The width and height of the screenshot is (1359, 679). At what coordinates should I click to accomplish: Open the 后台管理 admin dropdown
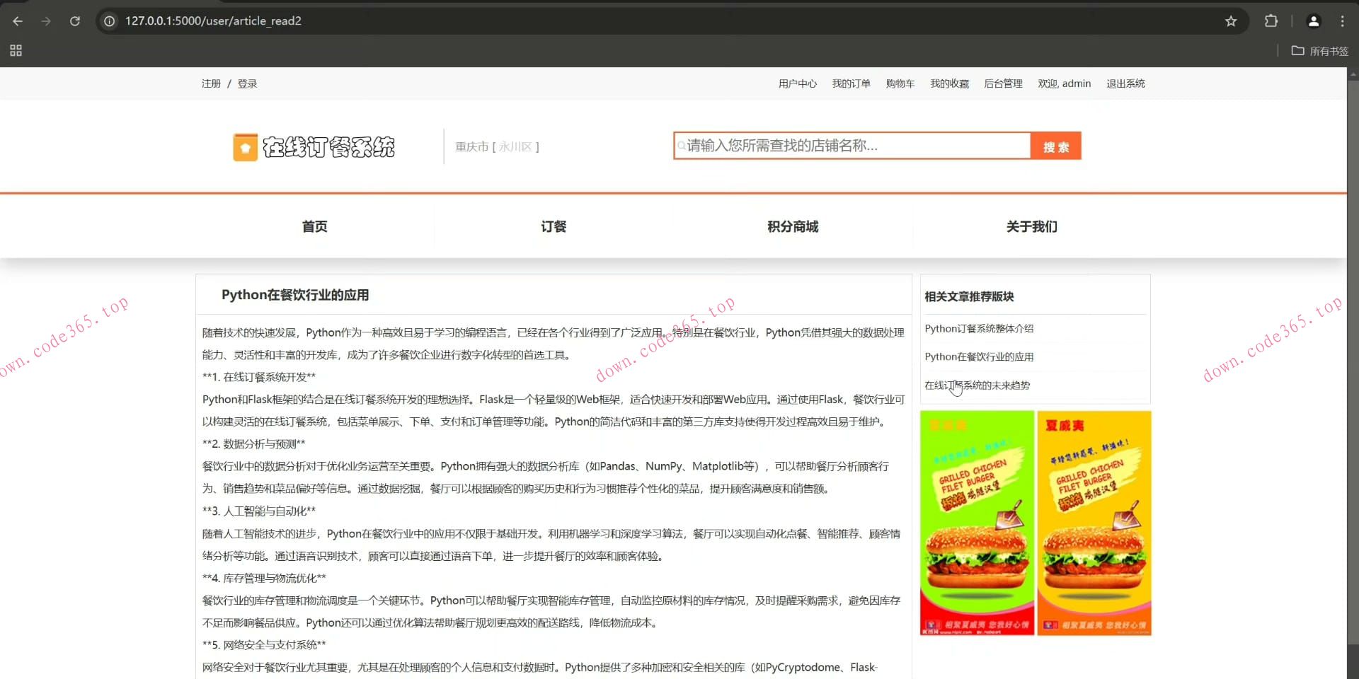click(1003, 83)
